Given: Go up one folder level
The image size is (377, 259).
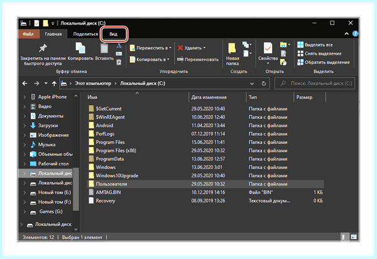Looking at the screenshot, I should point(54,84).
